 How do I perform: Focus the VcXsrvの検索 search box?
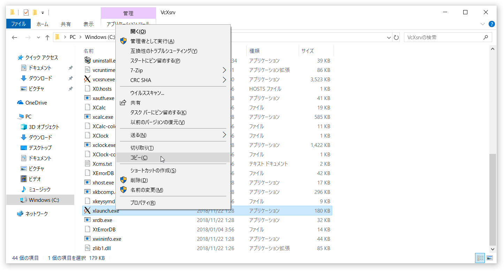(448, 38)
